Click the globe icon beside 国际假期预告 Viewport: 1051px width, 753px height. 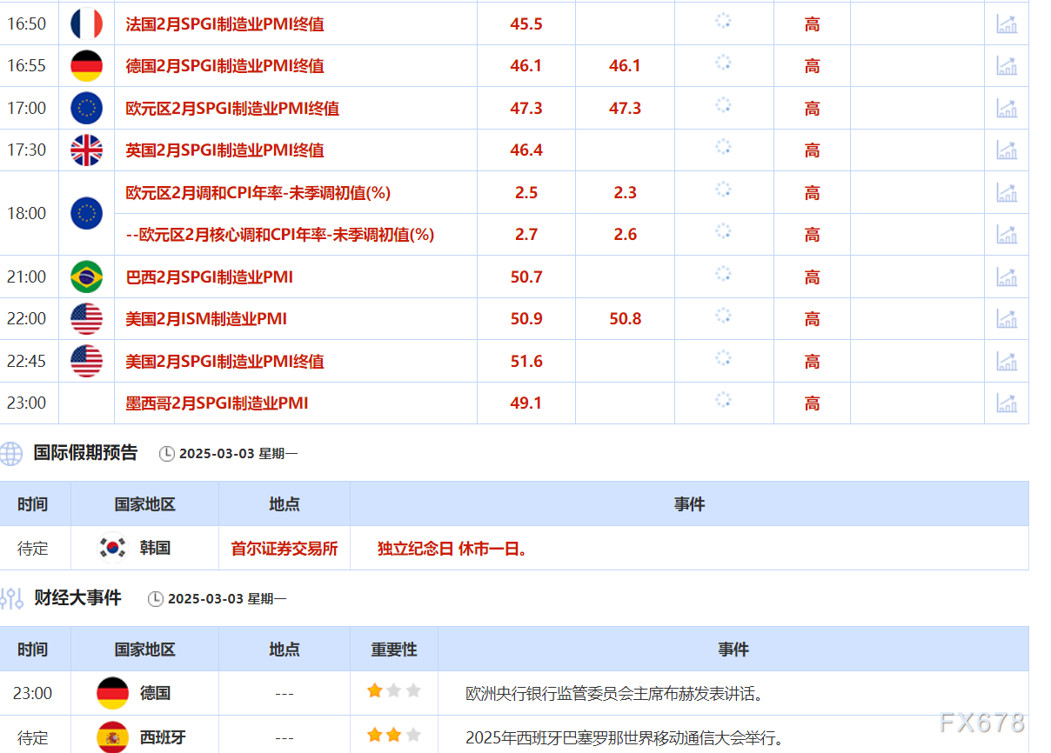click(9, 454)
